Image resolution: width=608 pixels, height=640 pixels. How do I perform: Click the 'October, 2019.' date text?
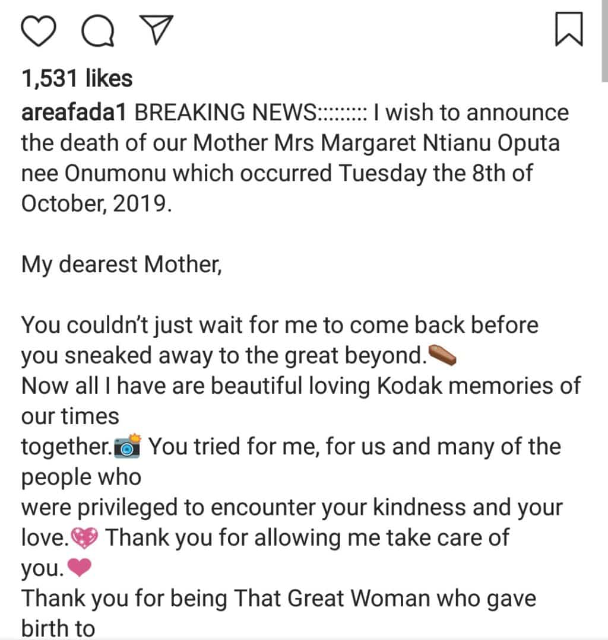click(96, 203)
